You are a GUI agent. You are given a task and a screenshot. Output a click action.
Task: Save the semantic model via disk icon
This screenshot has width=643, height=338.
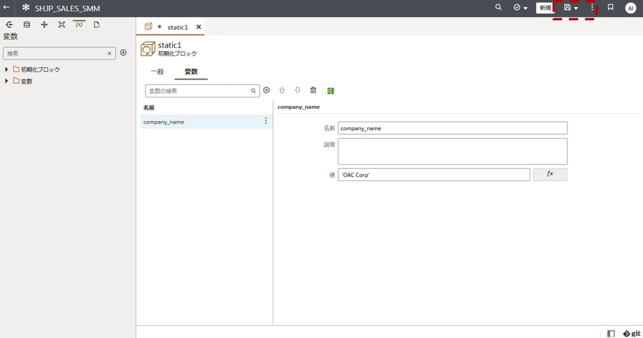coord(567,7)
